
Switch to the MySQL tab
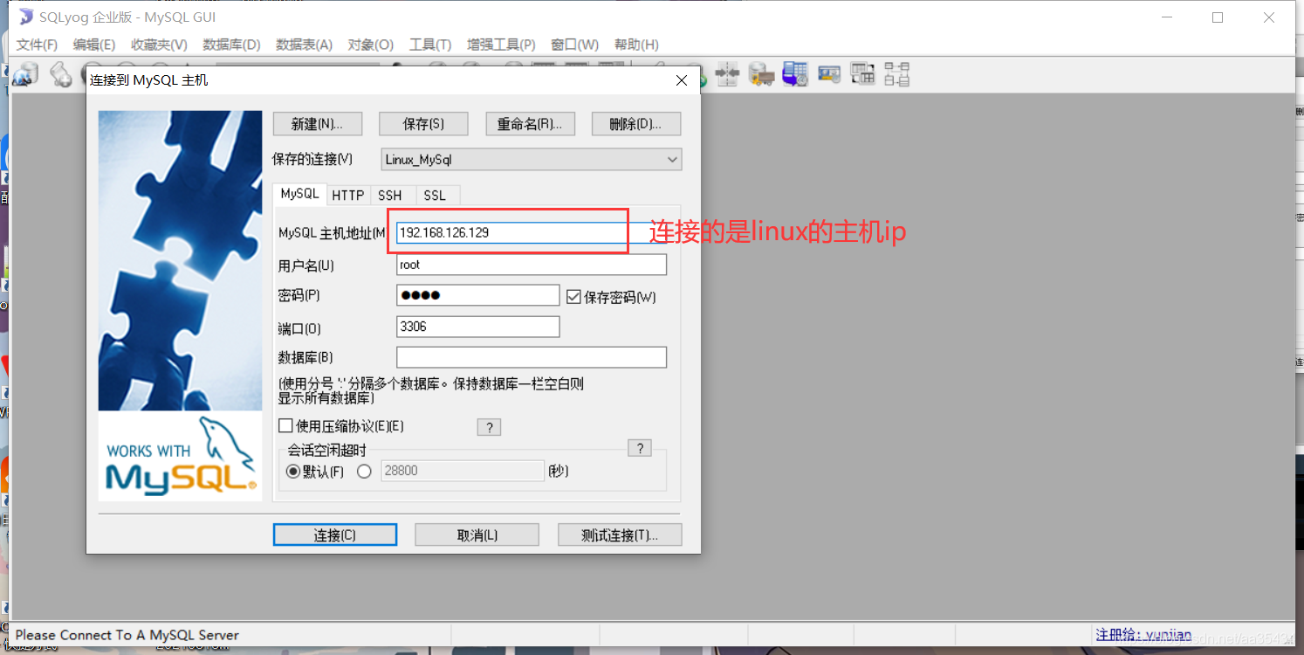[x=300, y=194]
